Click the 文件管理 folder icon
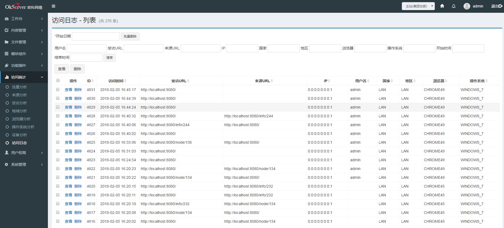Viewport: 504px width, 228px height. coord(7,42)
